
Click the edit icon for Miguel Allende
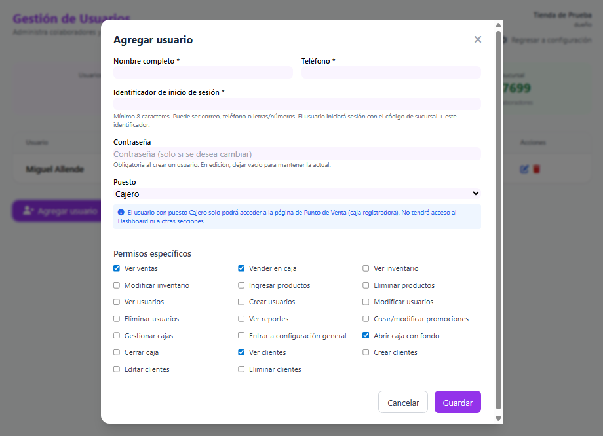pos(524,169)
